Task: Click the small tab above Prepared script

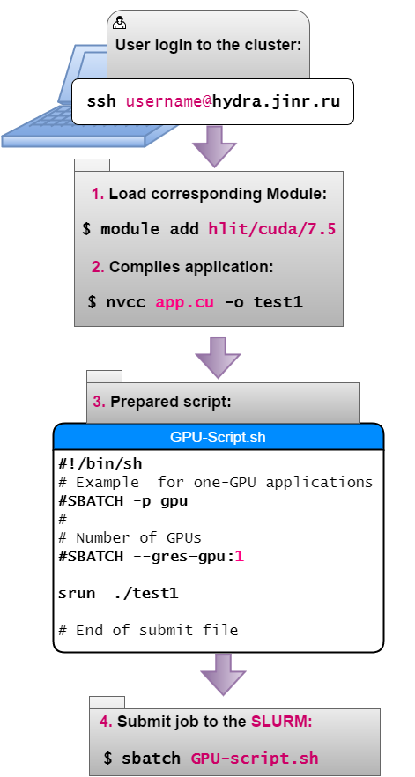Action: point(104,376)
